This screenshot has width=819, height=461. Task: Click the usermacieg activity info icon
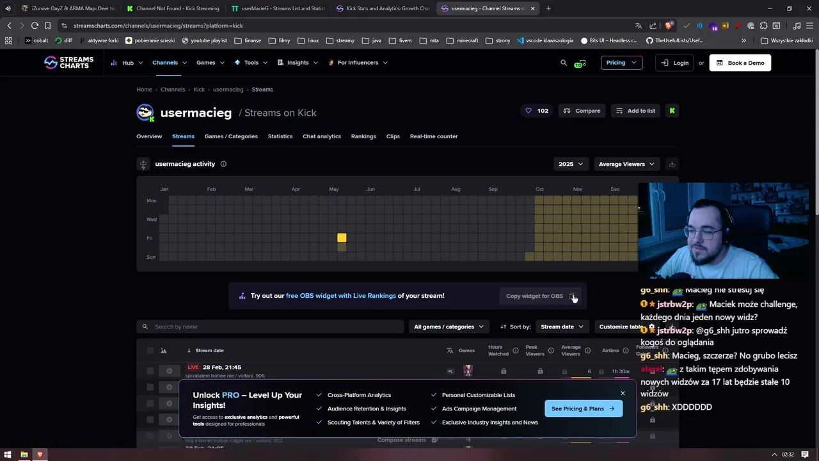point(223,164)
